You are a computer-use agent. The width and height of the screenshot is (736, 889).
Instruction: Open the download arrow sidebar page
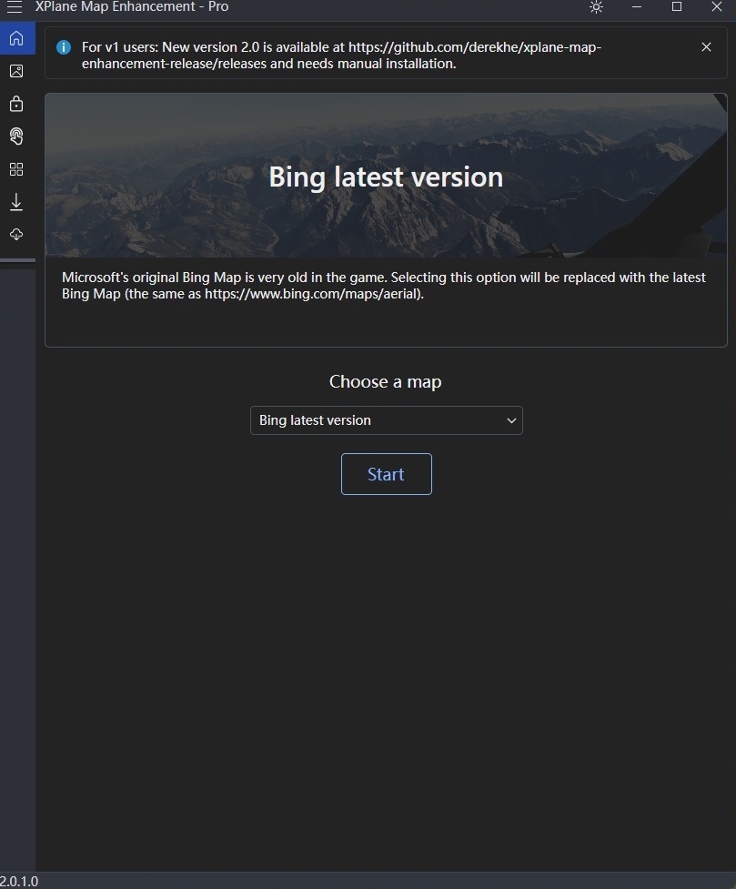coord(16,202)
